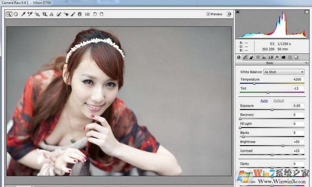The image size is (312, 187).
Task: Click the RGB histogram display
Action: coord(272,24)
